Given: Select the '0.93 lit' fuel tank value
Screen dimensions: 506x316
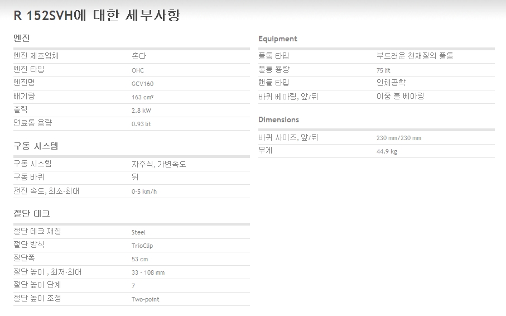Looking at the screenshot, I should (x=141, y=124).
